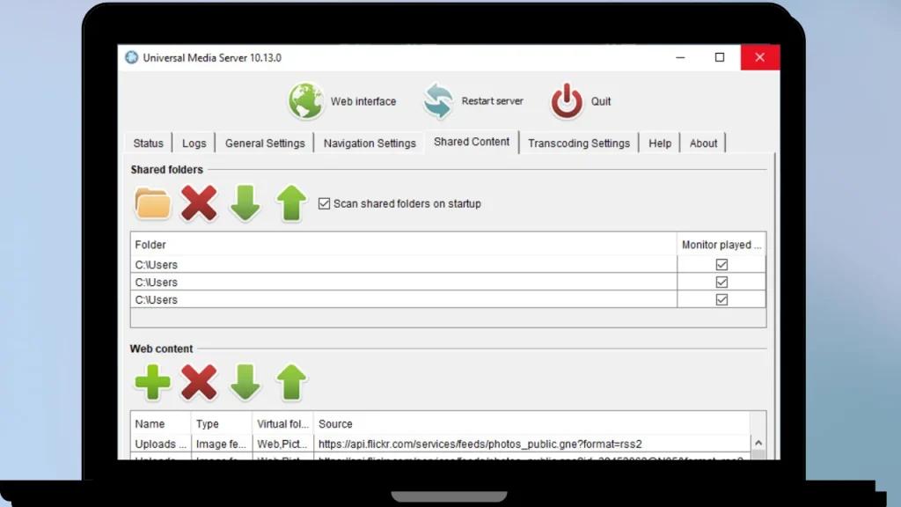901x507 pixels.
Task: Open the Navigation Settings tab
Action: click(x=370, y=143)
